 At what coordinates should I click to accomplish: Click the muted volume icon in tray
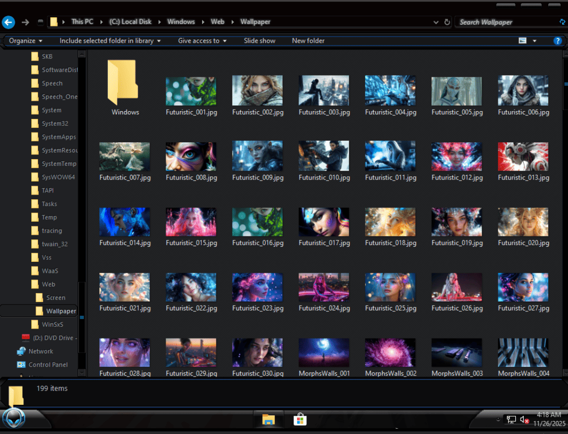pos(524,420)
